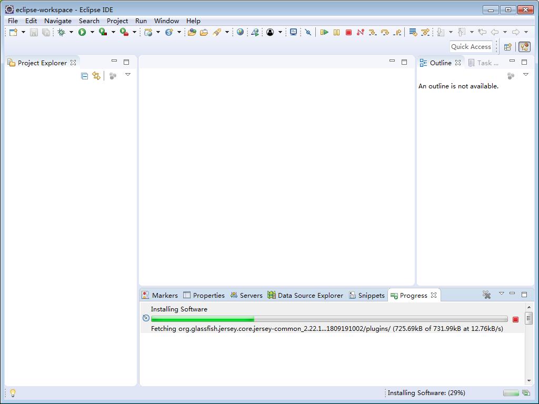Click the Coverage run icon
The height and width of the screenshot is (404, 539).
[103, 32]
